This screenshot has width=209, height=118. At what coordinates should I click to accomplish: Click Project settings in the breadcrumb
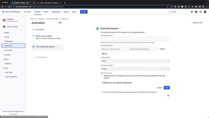(x=52, y=19)
